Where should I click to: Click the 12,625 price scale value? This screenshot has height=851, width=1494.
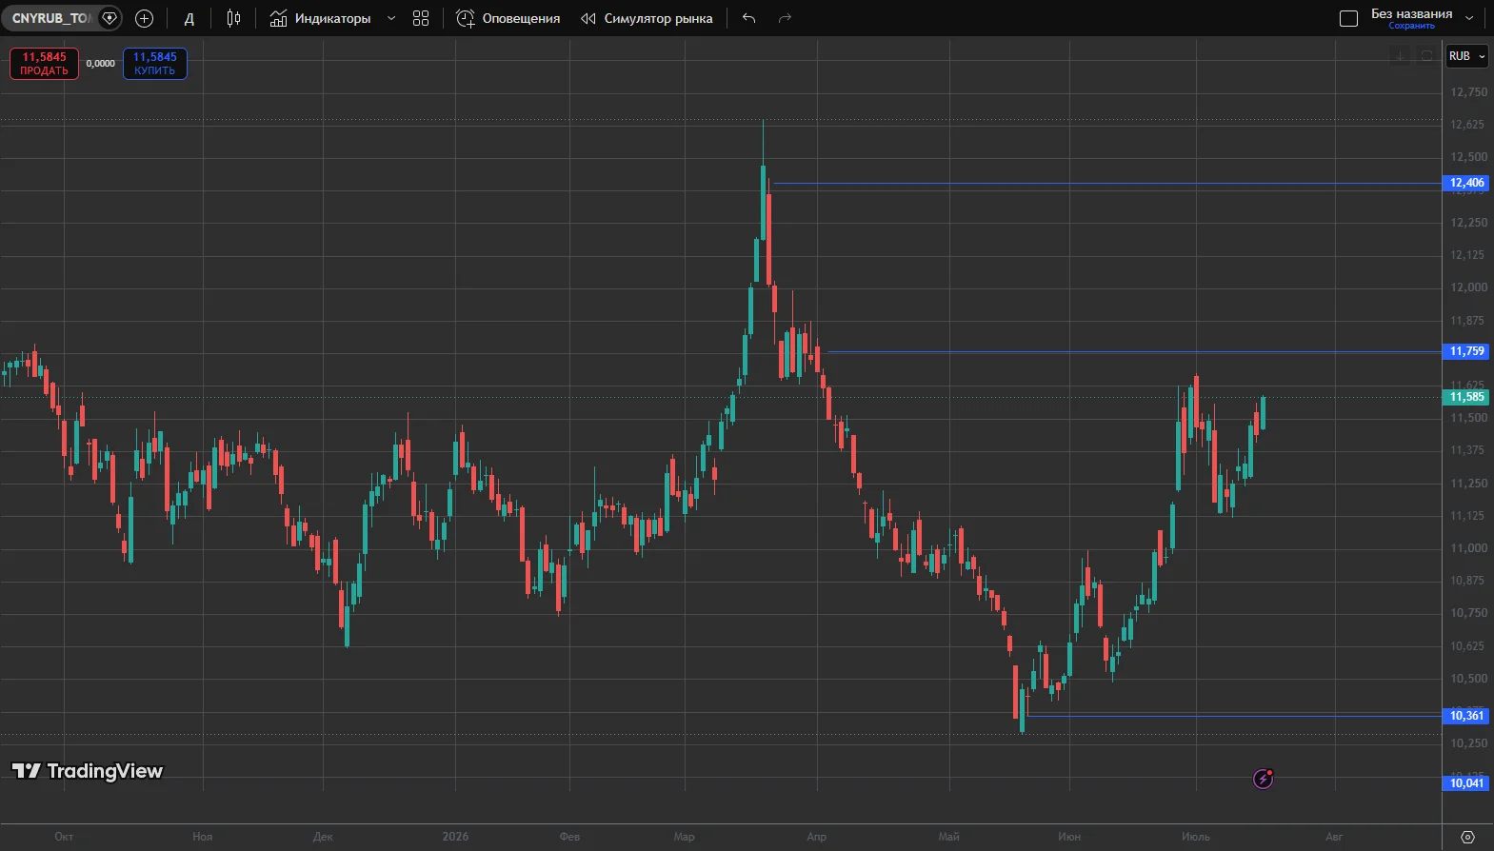click(1468, 125)
